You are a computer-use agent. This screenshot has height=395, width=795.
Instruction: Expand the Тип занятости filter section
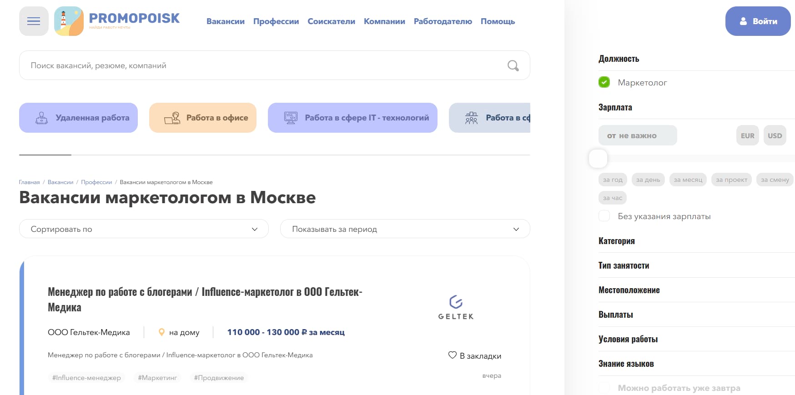(x=624, y=265)
